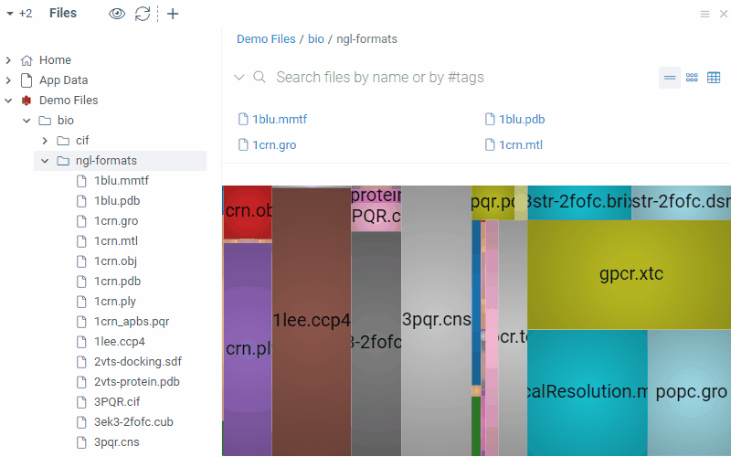Click the 1blu.mmtf file icon in list
Screen dimensions: 731x457
pyautogui.click(x=243, y=120)
